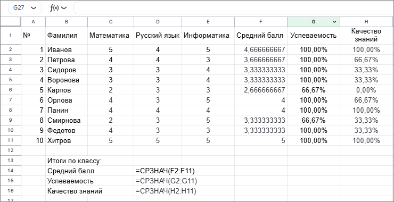Select Орлова's Информатика grade 5

(208, 100)
